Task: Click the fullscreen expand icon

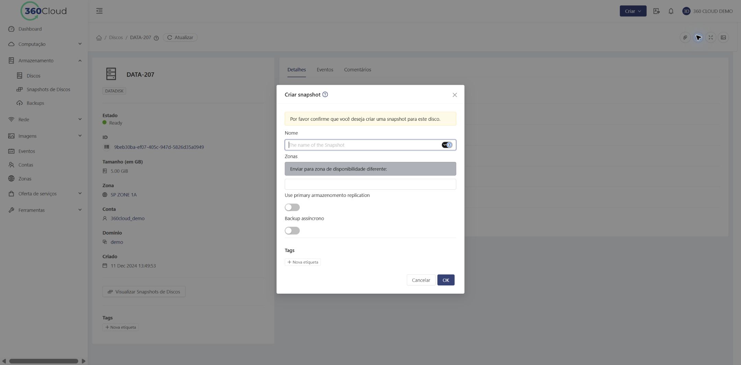Action: click(x=710, y=37)
